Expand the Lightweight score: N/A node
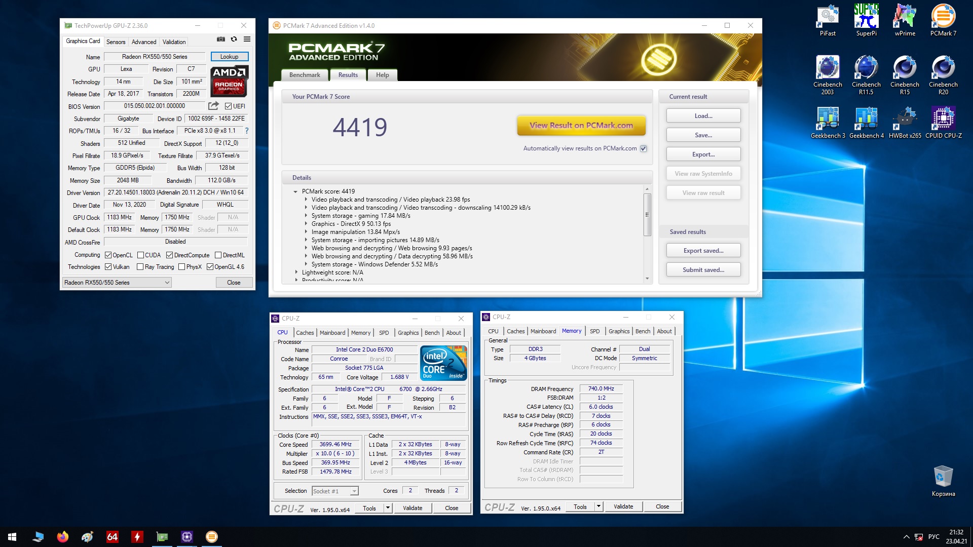Screen dimensions: 973x547 click(296, 272)
